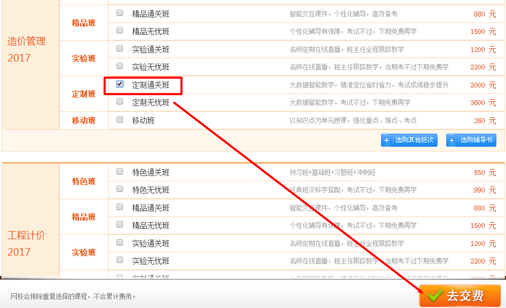Screen dimensions: 506x308
Task: Click the 定制班 category label
Action: (83, 94)
